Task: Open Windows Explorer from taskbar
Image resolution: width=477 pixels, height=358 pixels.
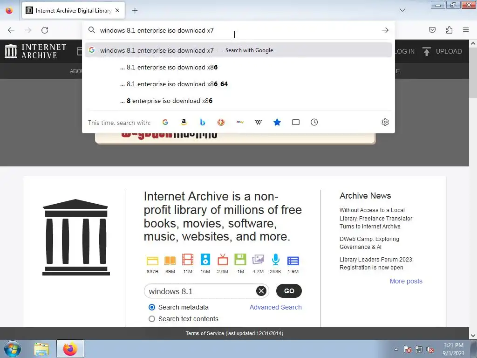Action: tap(41, 349)
